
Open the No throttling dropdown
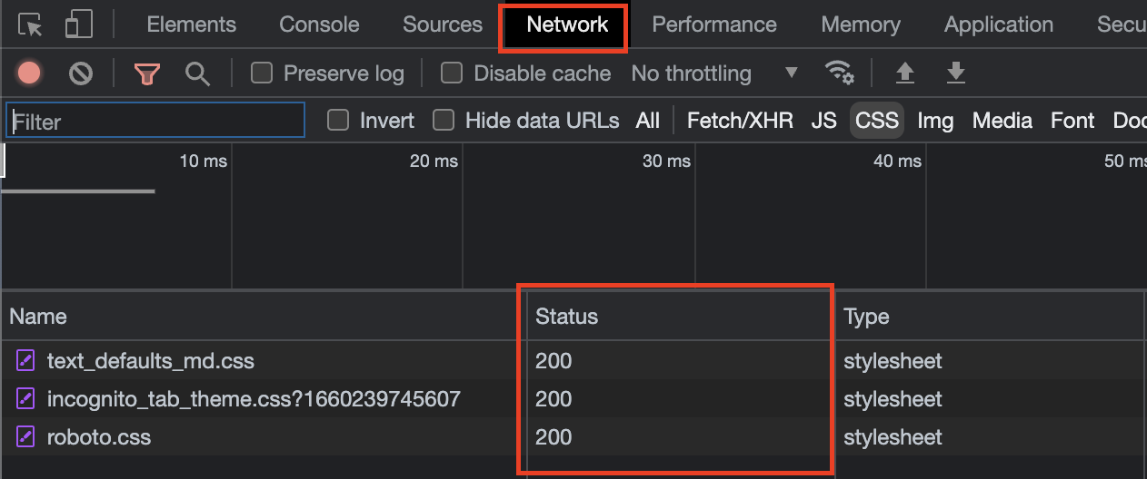(714, 73)
